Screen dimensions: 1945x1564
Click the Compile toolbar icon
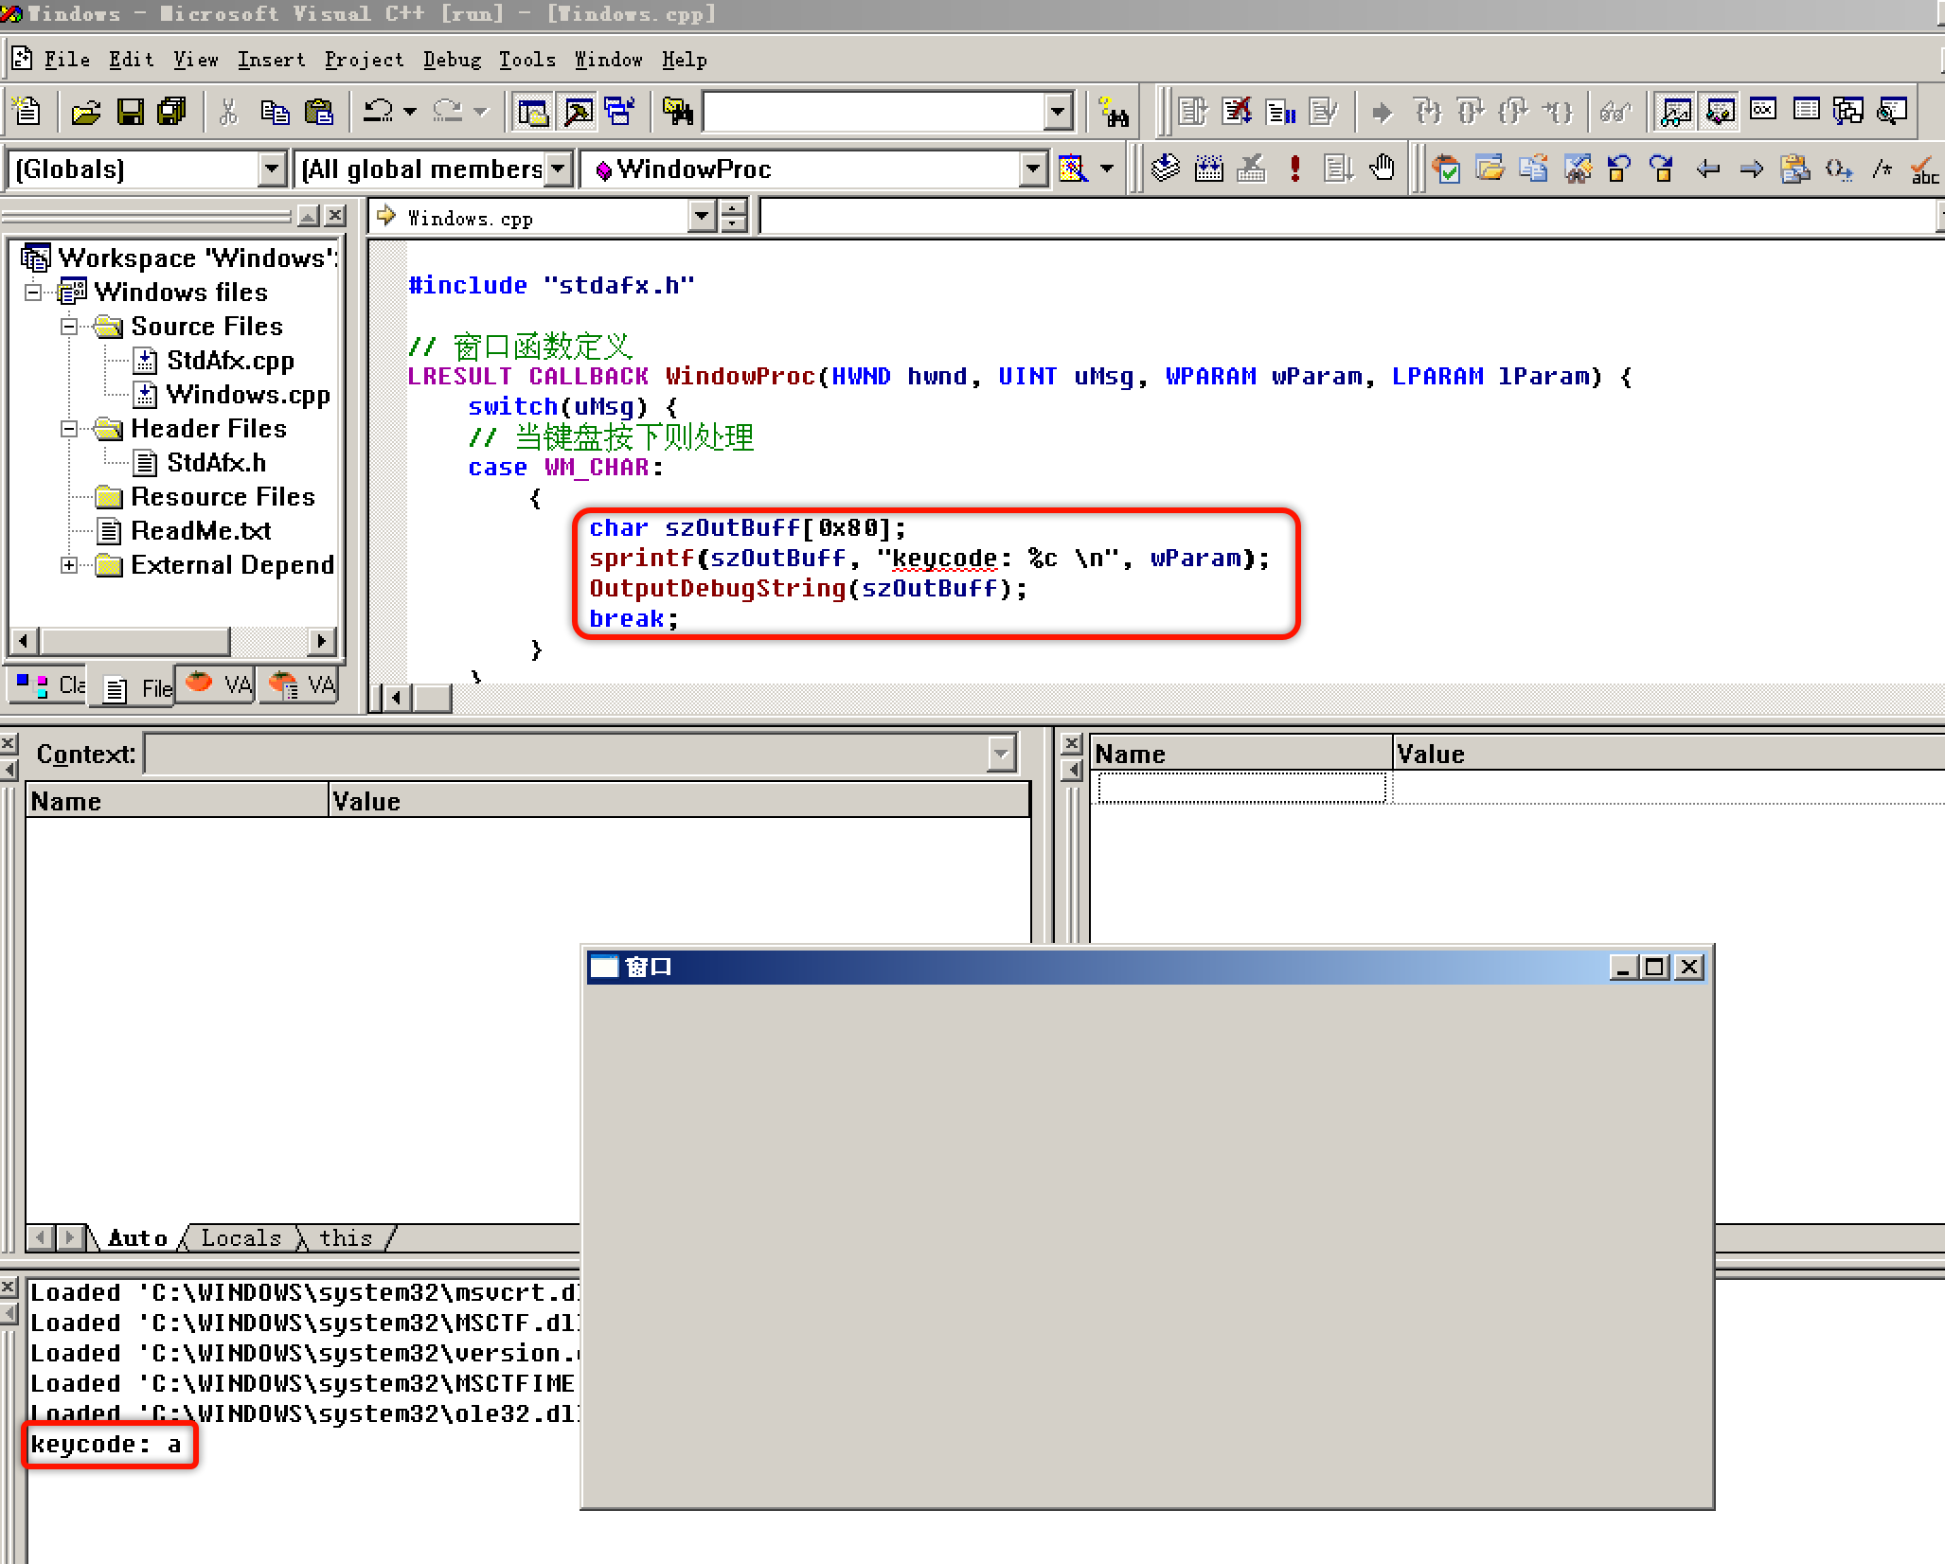point(1166,169)
